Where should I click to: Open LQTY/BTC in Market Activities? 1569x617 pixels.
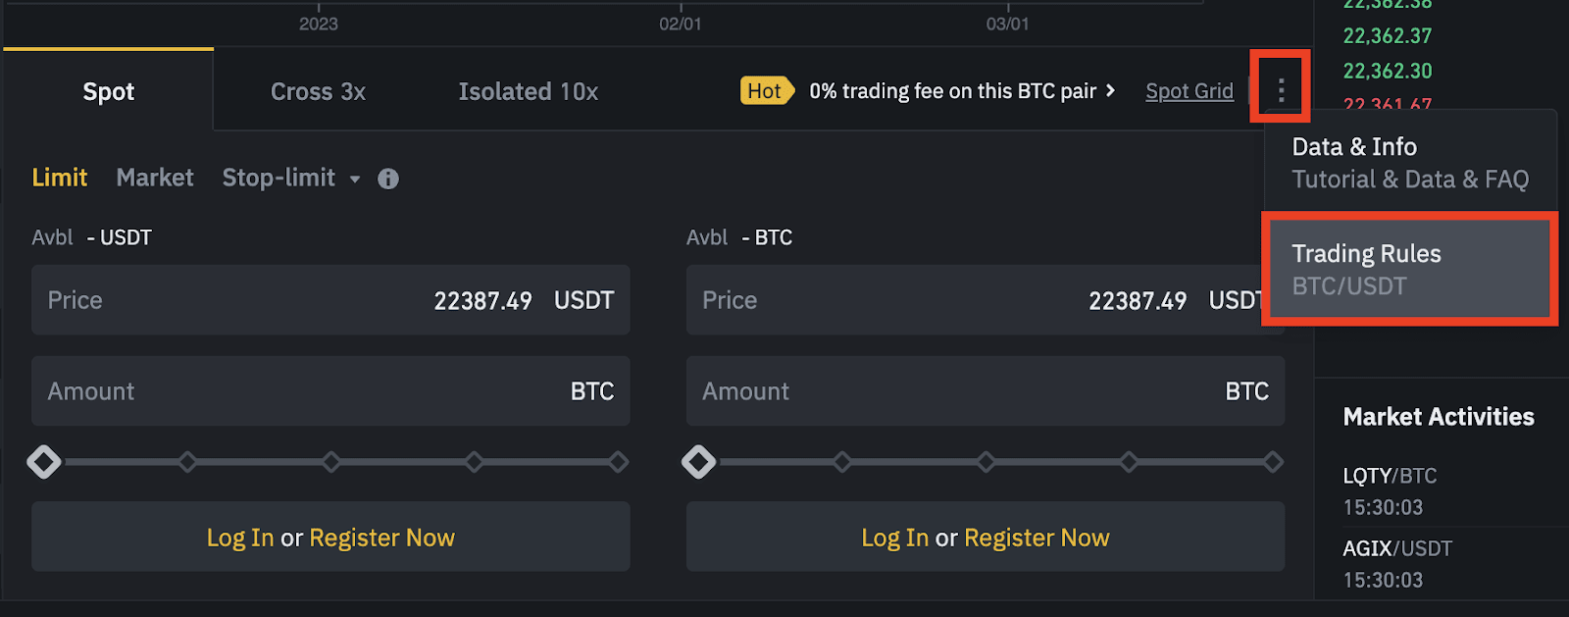[x=1389, y=476]
